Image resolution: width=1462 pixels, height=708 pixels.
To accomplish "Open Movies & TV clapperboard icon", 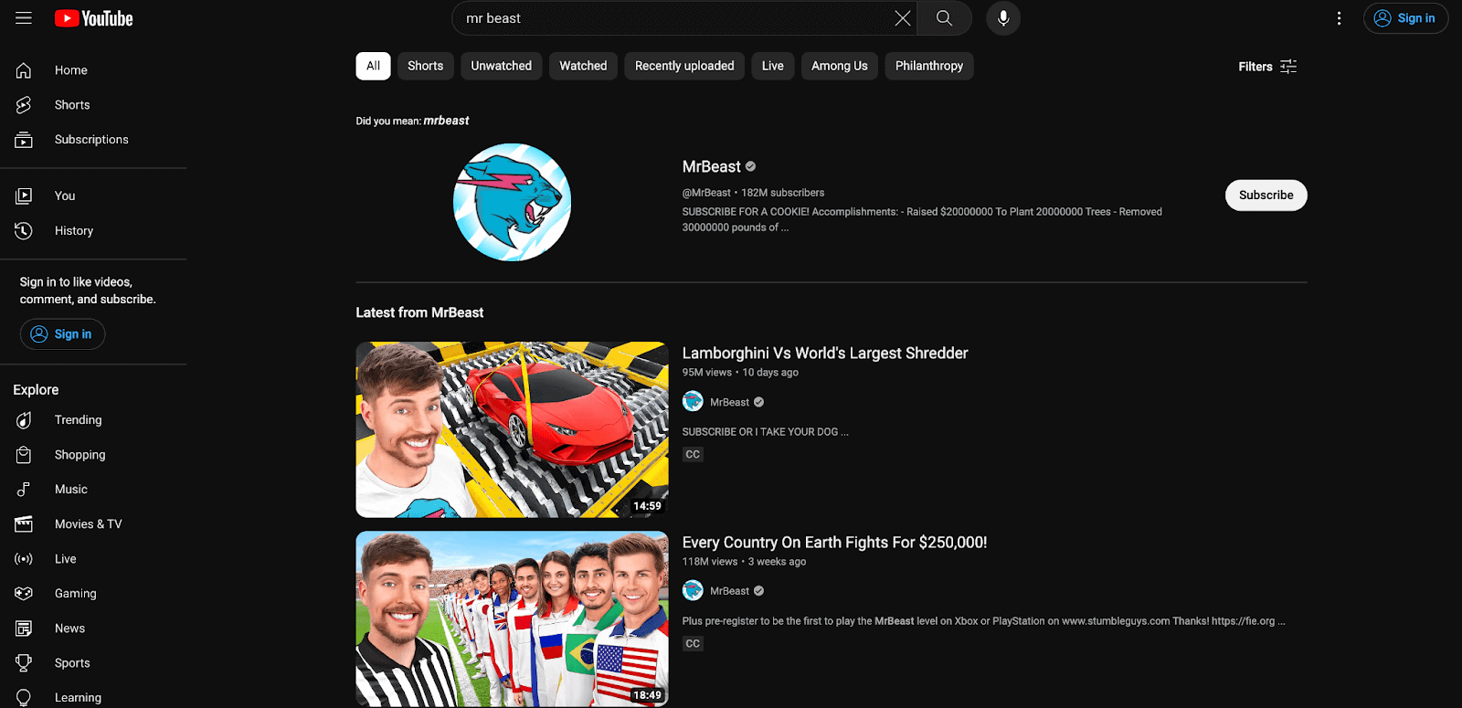I will click(24, 524).
